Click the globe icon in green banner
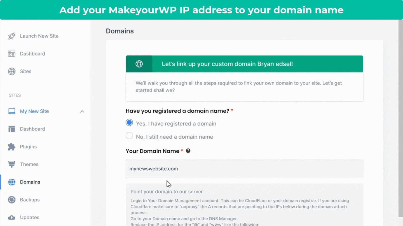Image resolution: width=403 pixels, height=226 pixels. [139, 64]
